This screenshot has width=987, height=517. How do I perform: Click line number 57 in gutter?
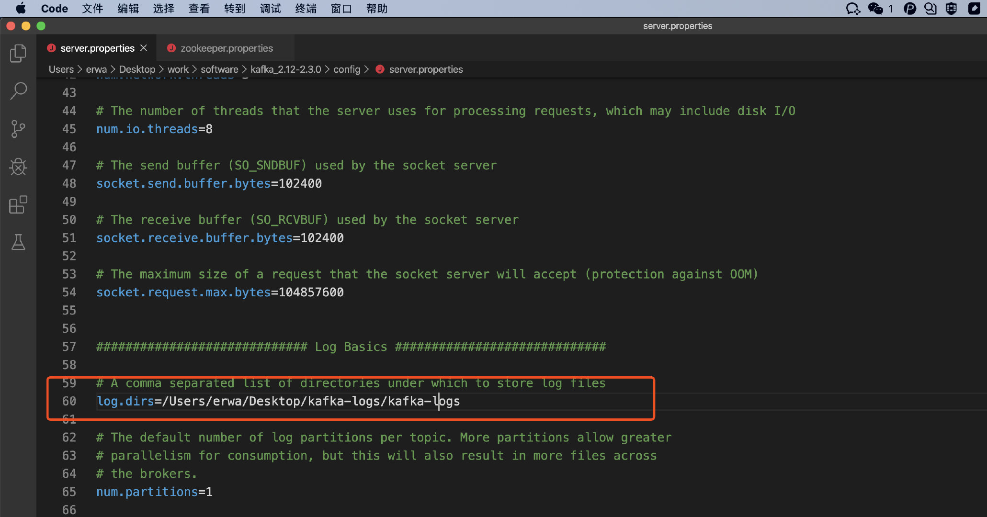(69, 347)
